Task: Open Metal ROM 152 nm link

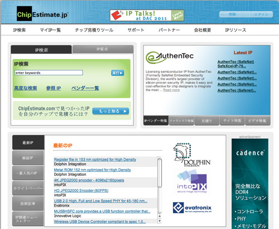Action: pos(93,170)
